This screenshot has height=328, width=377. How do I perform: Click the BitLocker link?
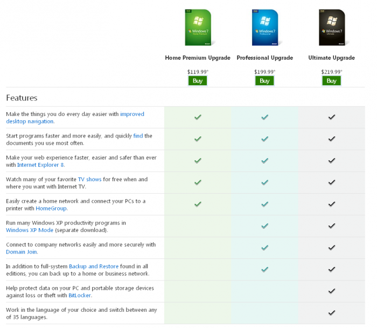click(x=80, y=296)
